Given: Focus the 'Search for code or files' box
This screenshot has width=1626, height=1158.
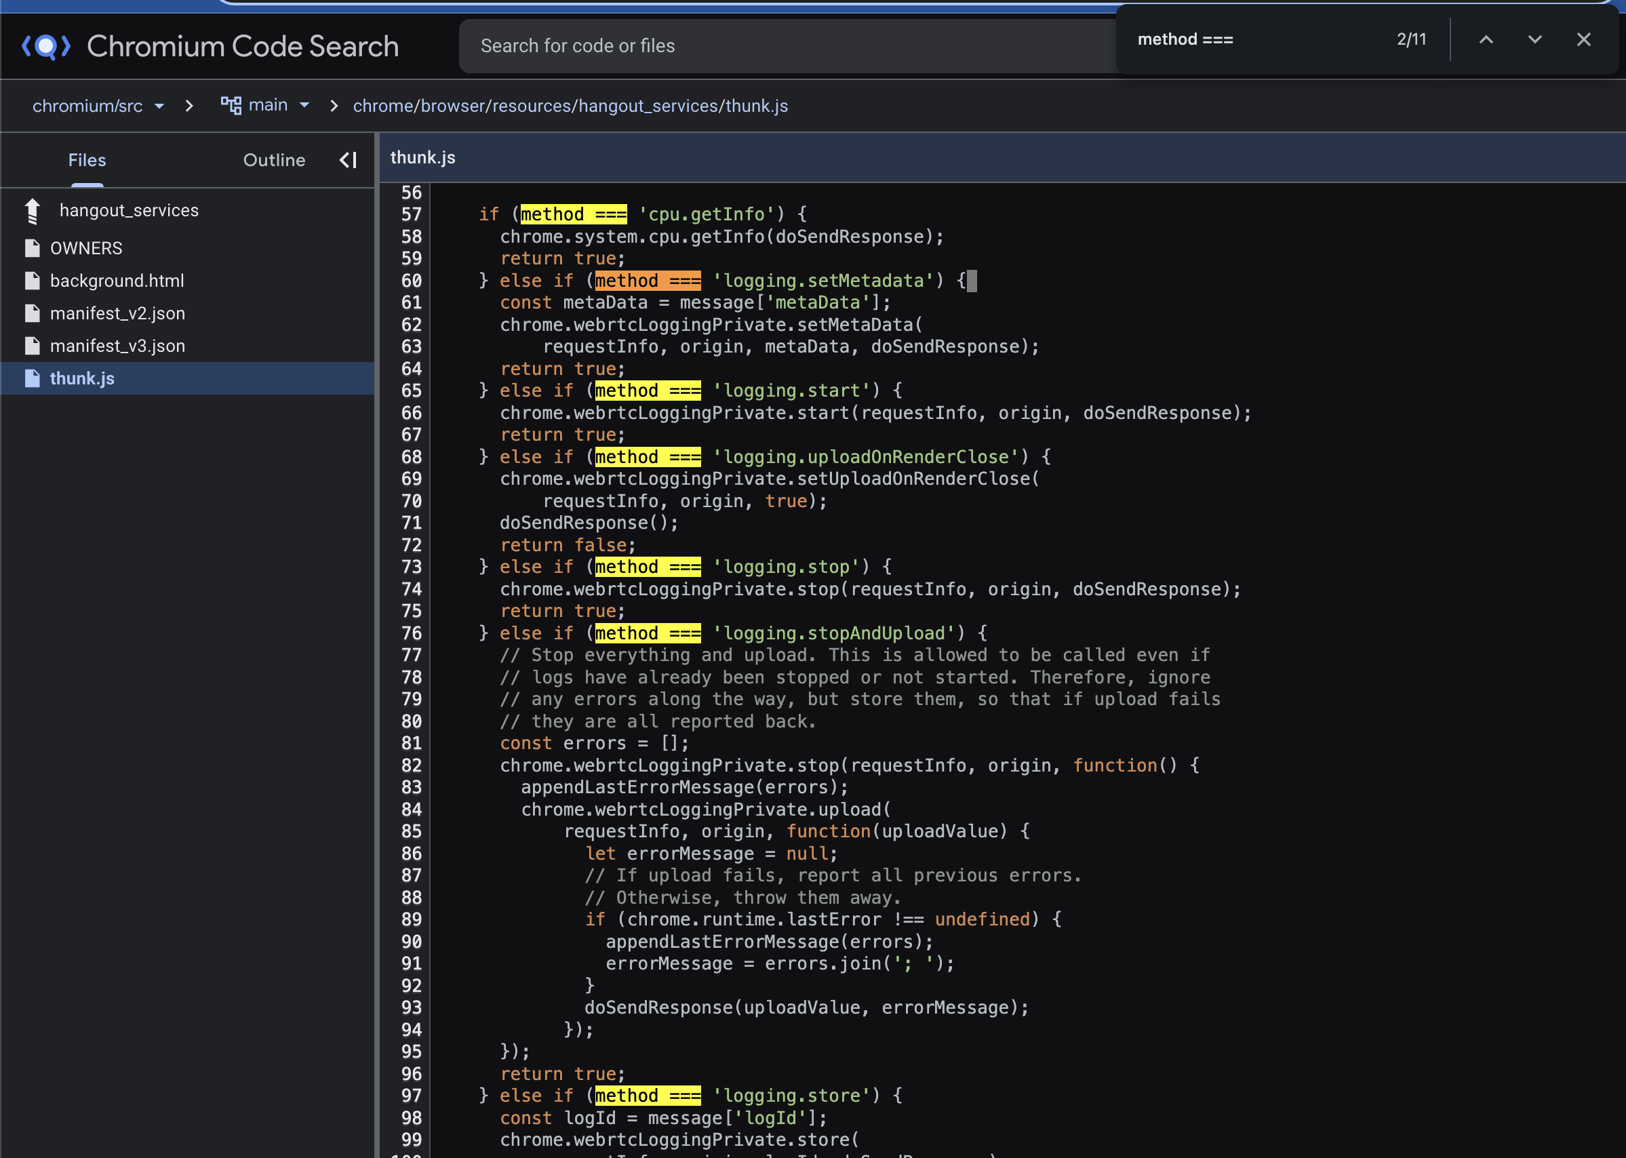Looking at the screenshot, I should 788,45.
